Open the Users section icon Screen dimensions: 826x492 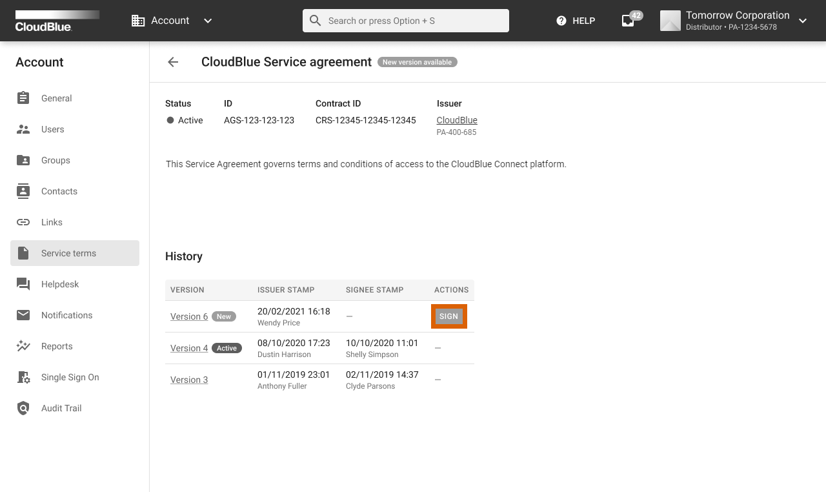pos(23,129)
